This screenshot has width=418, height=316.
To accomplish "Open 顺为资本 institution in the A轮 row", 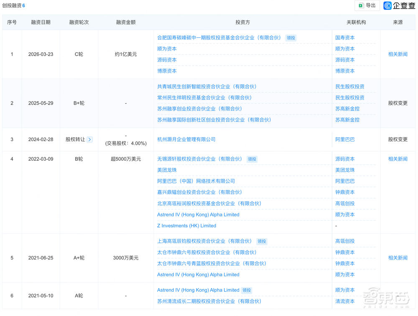I will coord(345,290).
